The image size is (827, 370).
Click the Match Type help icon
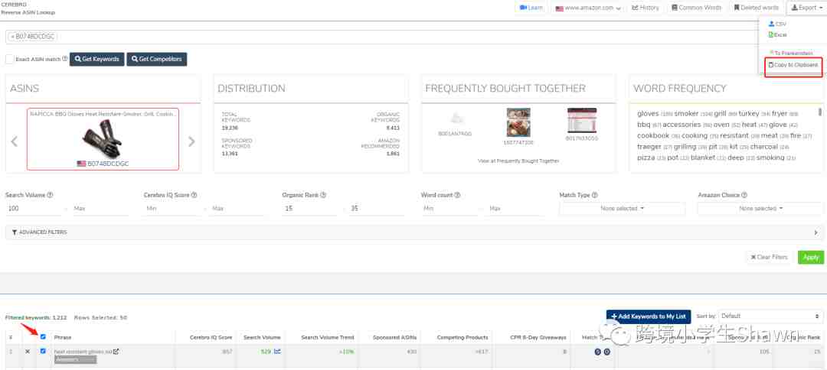click(x=595, y=195)
